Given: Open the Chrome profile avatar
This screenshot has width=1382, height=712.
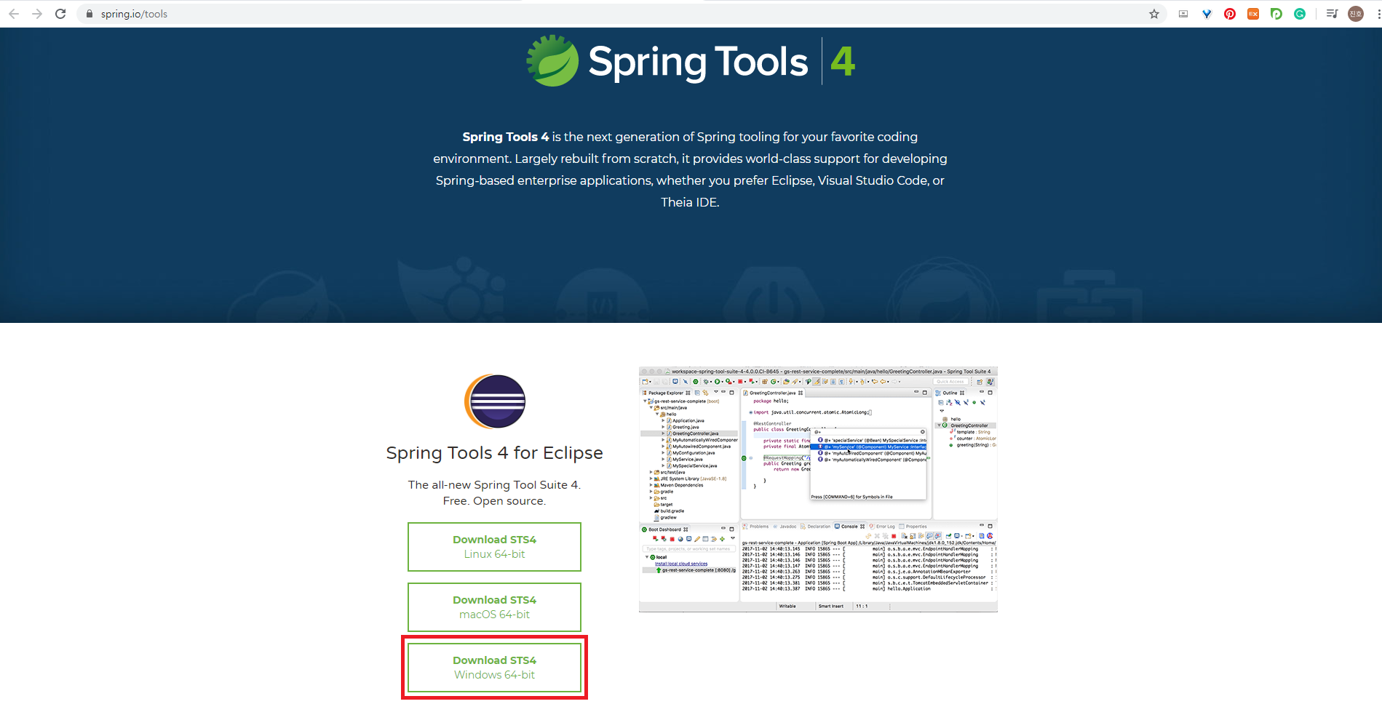Looking at the screenshot, I should click(1356, 14).
